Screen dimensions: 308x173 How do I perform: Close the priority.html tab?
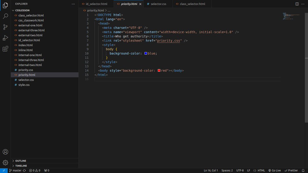[x=140, y=4]
